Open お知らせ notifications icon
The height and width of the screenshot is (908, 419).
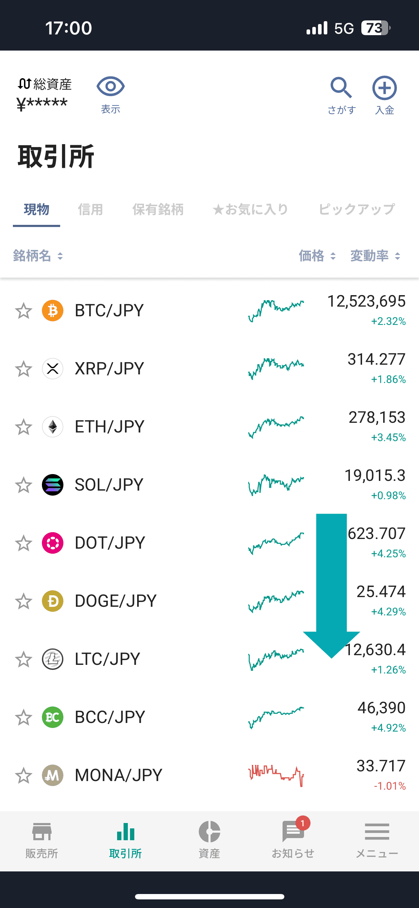(x=293, y=832)
